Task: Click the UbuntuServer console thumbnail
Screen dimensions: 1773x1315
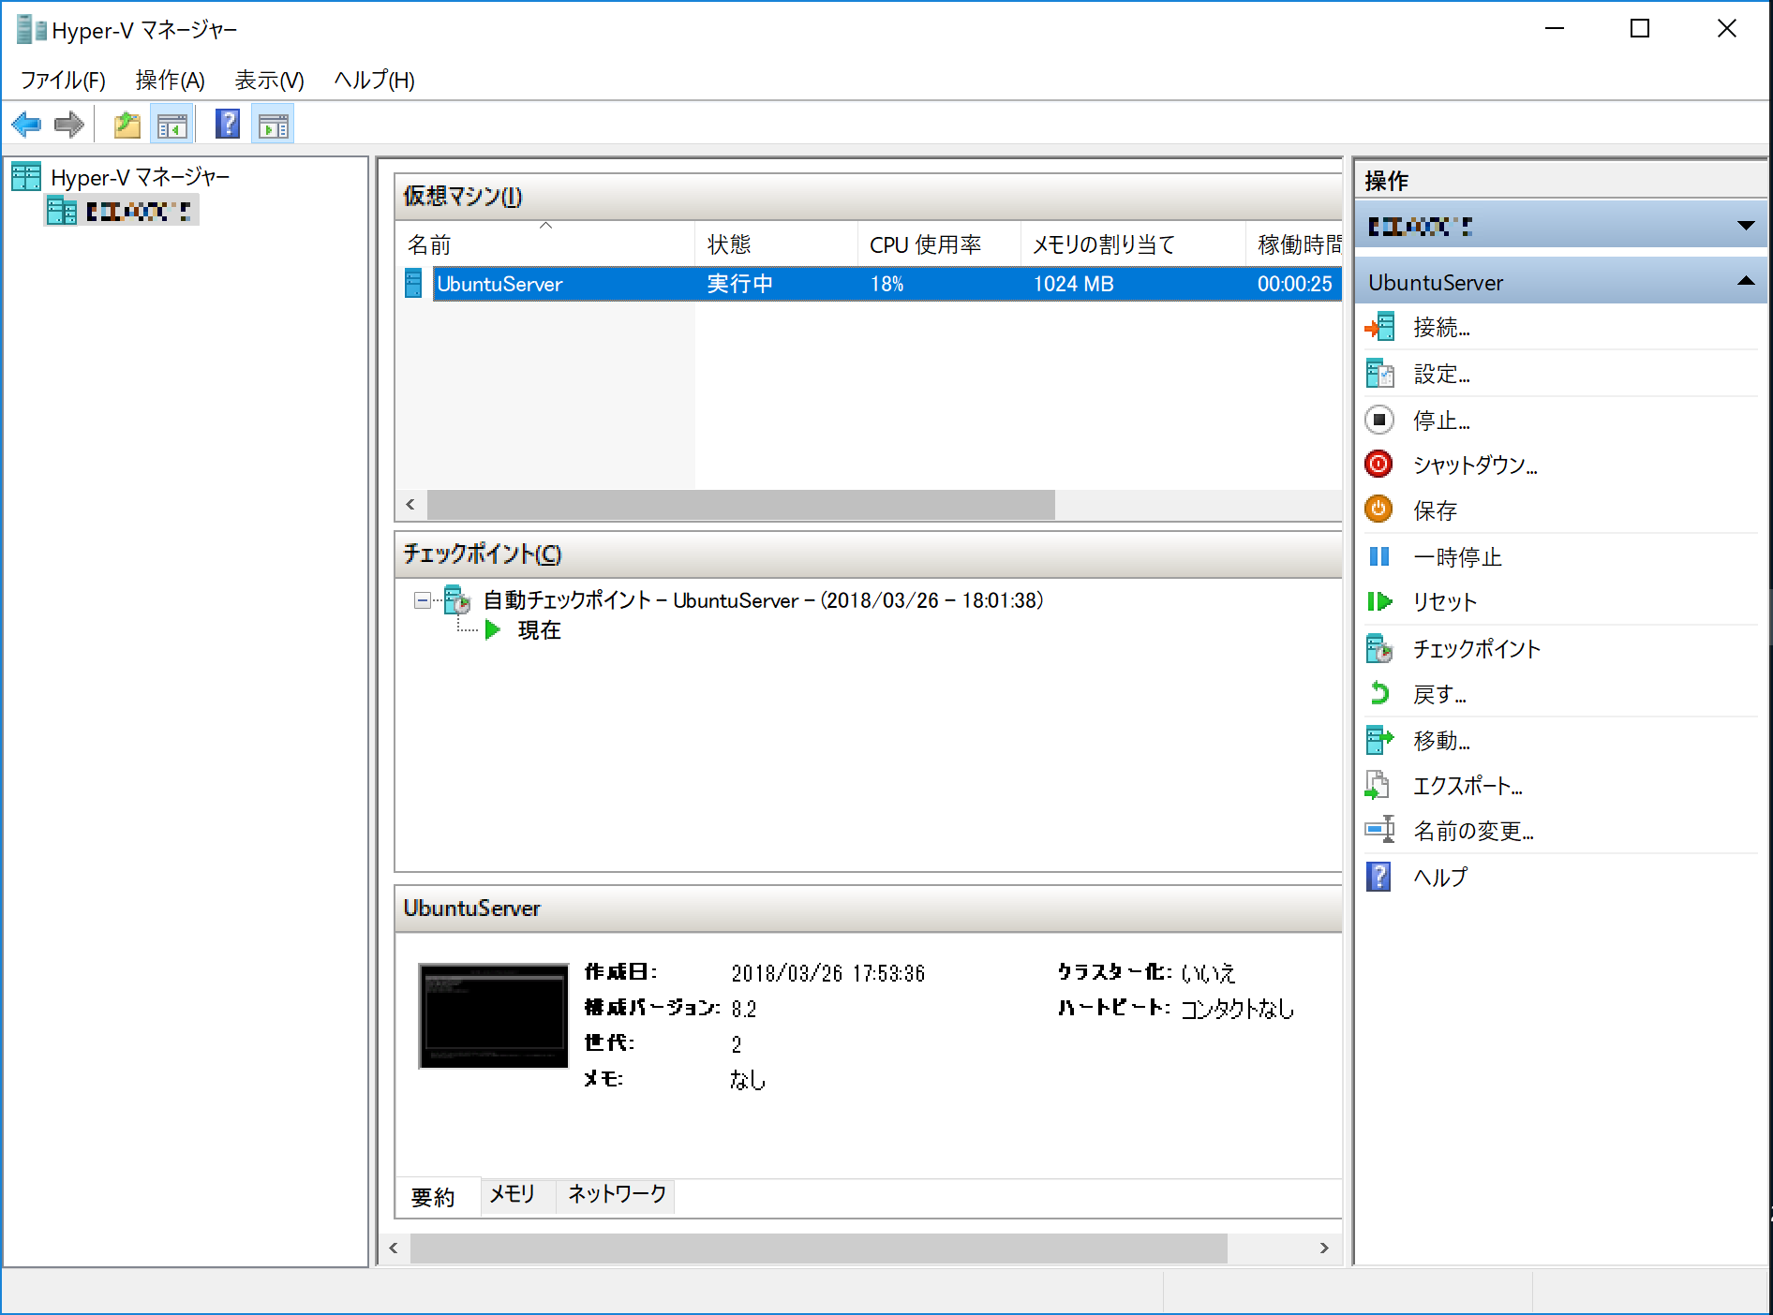Action: 493,1015
